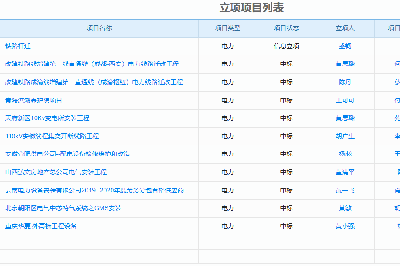Click the initiator name 陈丹
This screenshot has width=400, height=266.
(345, 82)
